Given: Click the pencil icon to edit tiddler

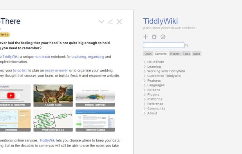Looking at the screenshot, I should pos(110,22).
